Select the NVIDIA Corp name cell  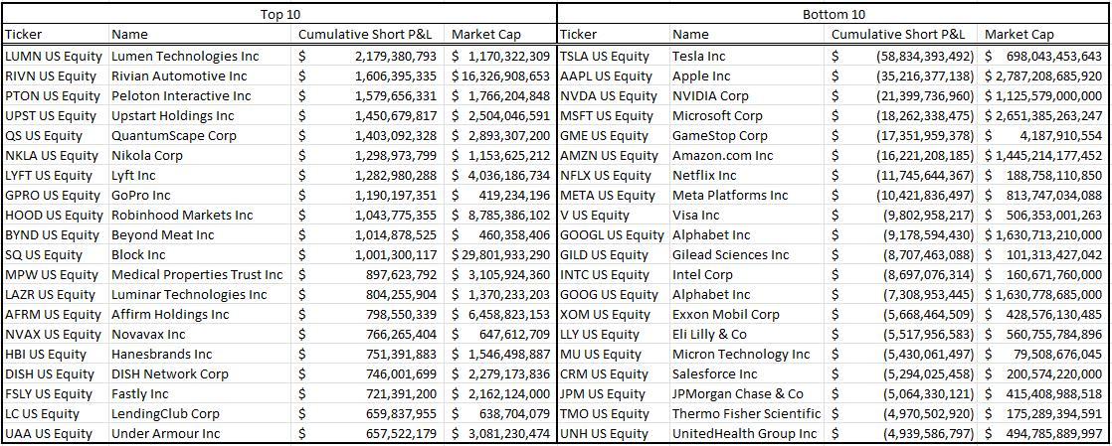pyautogui.click(x=710, y=95)
